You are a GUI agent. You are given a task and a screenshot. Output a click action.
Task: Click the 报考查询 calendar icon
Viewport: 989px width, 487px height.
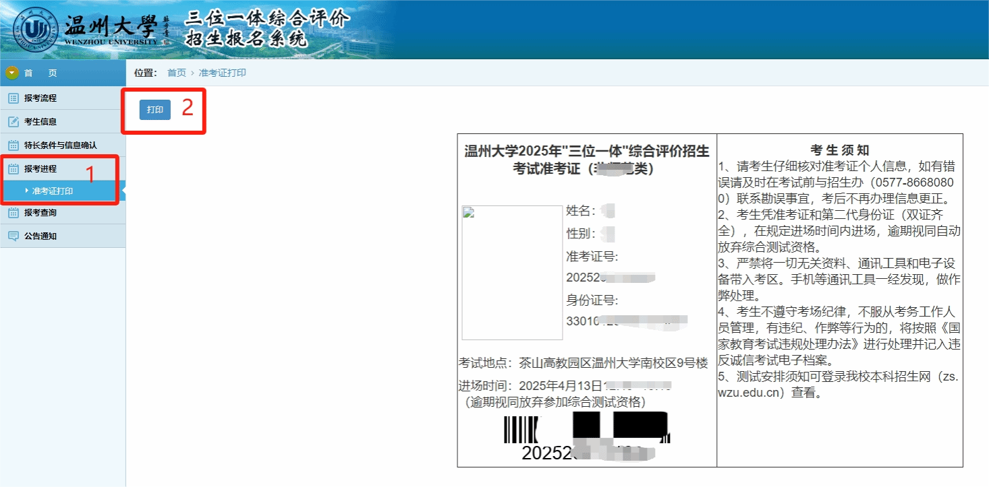[x=13, y=213]
